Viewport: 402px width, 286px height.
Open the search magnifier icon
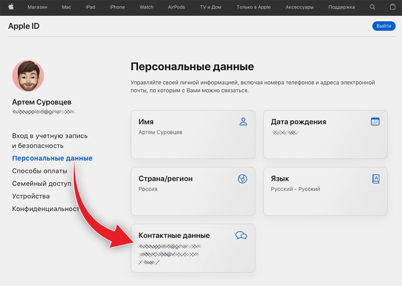pos(373,7)
